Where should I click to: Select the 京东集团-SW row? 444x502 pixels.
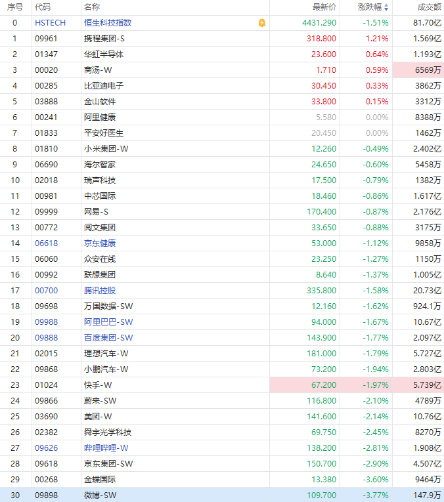[222, 463]
